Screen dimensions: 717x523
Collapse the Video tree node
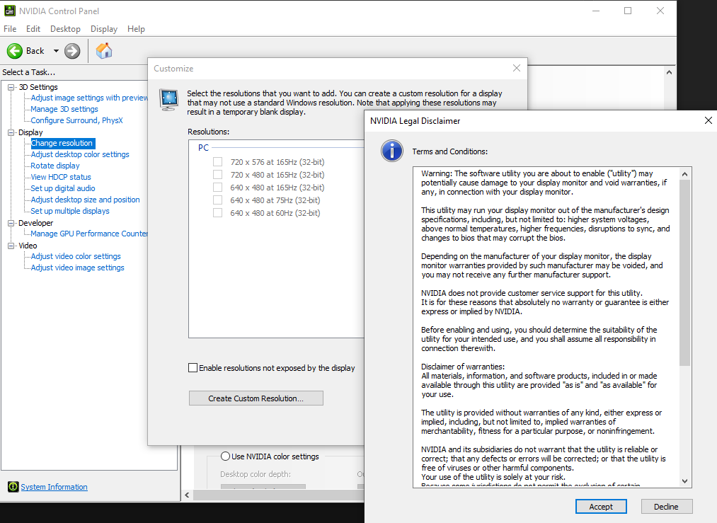(x=11, y=246)
